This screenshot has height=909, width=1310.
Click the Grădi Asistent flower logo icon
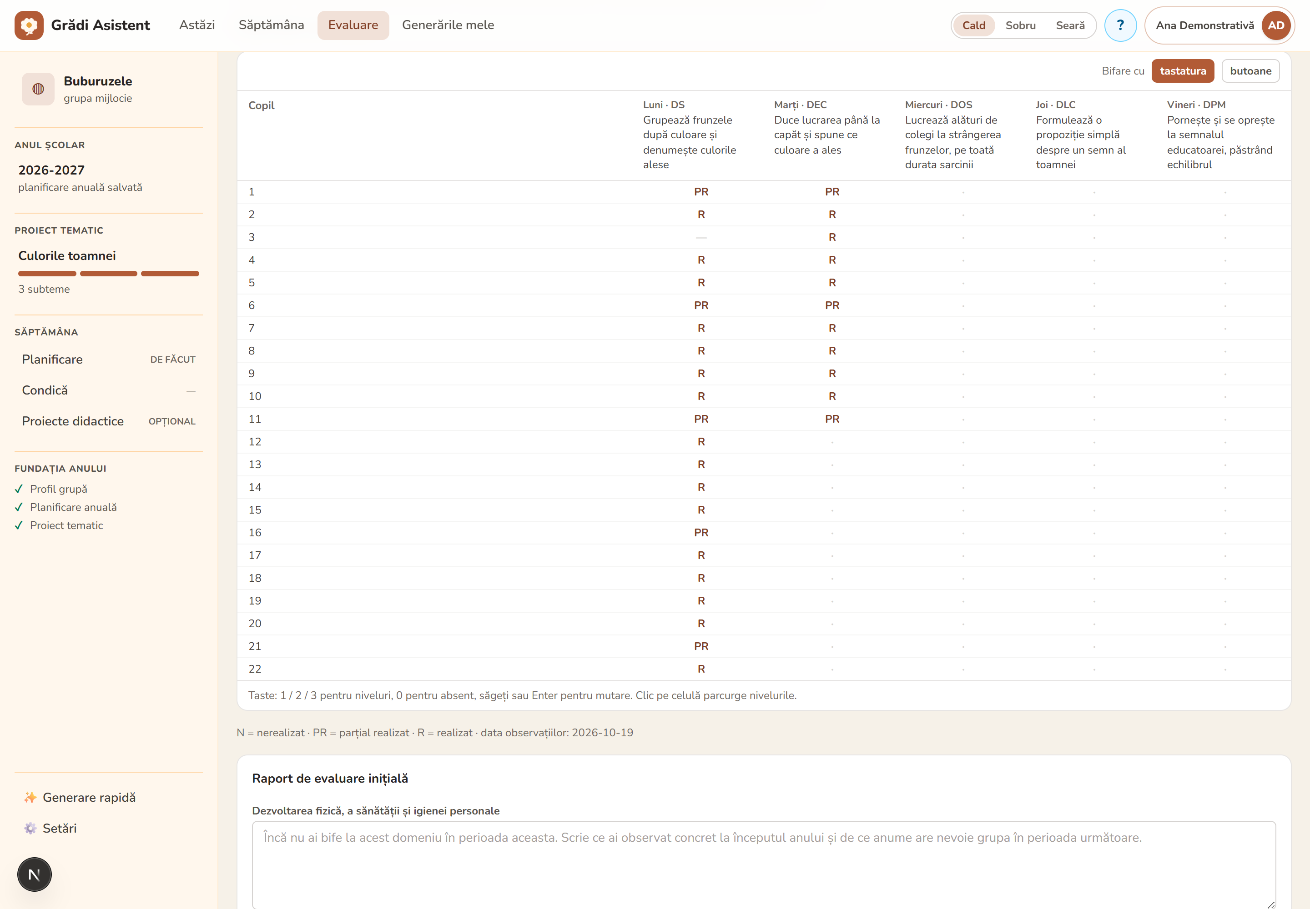(x=29, y=25)
